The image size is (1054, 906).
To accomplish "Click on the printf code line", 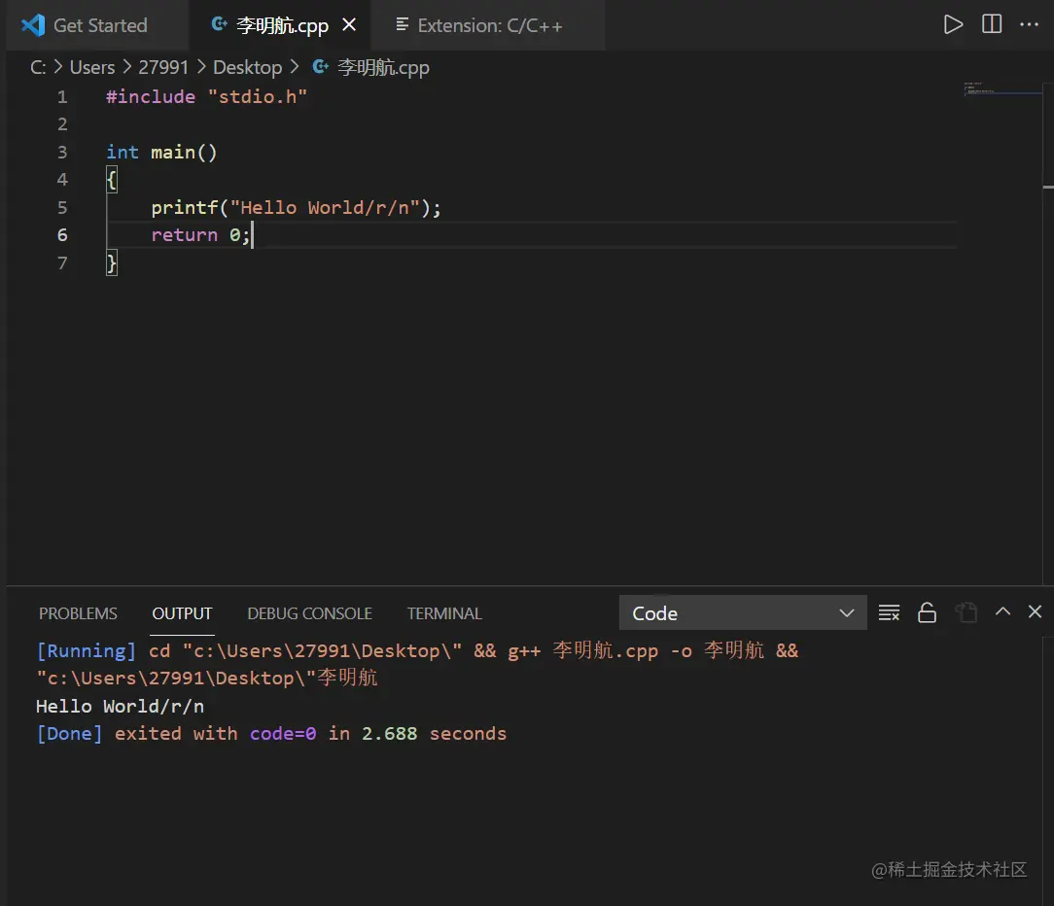I will tap(296, 207).
